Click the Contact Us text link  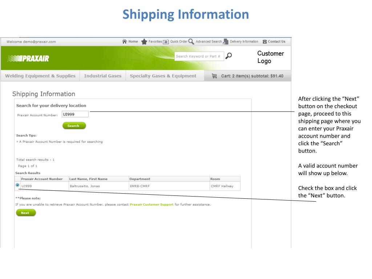pyautogui.click(x=276, y=41)
